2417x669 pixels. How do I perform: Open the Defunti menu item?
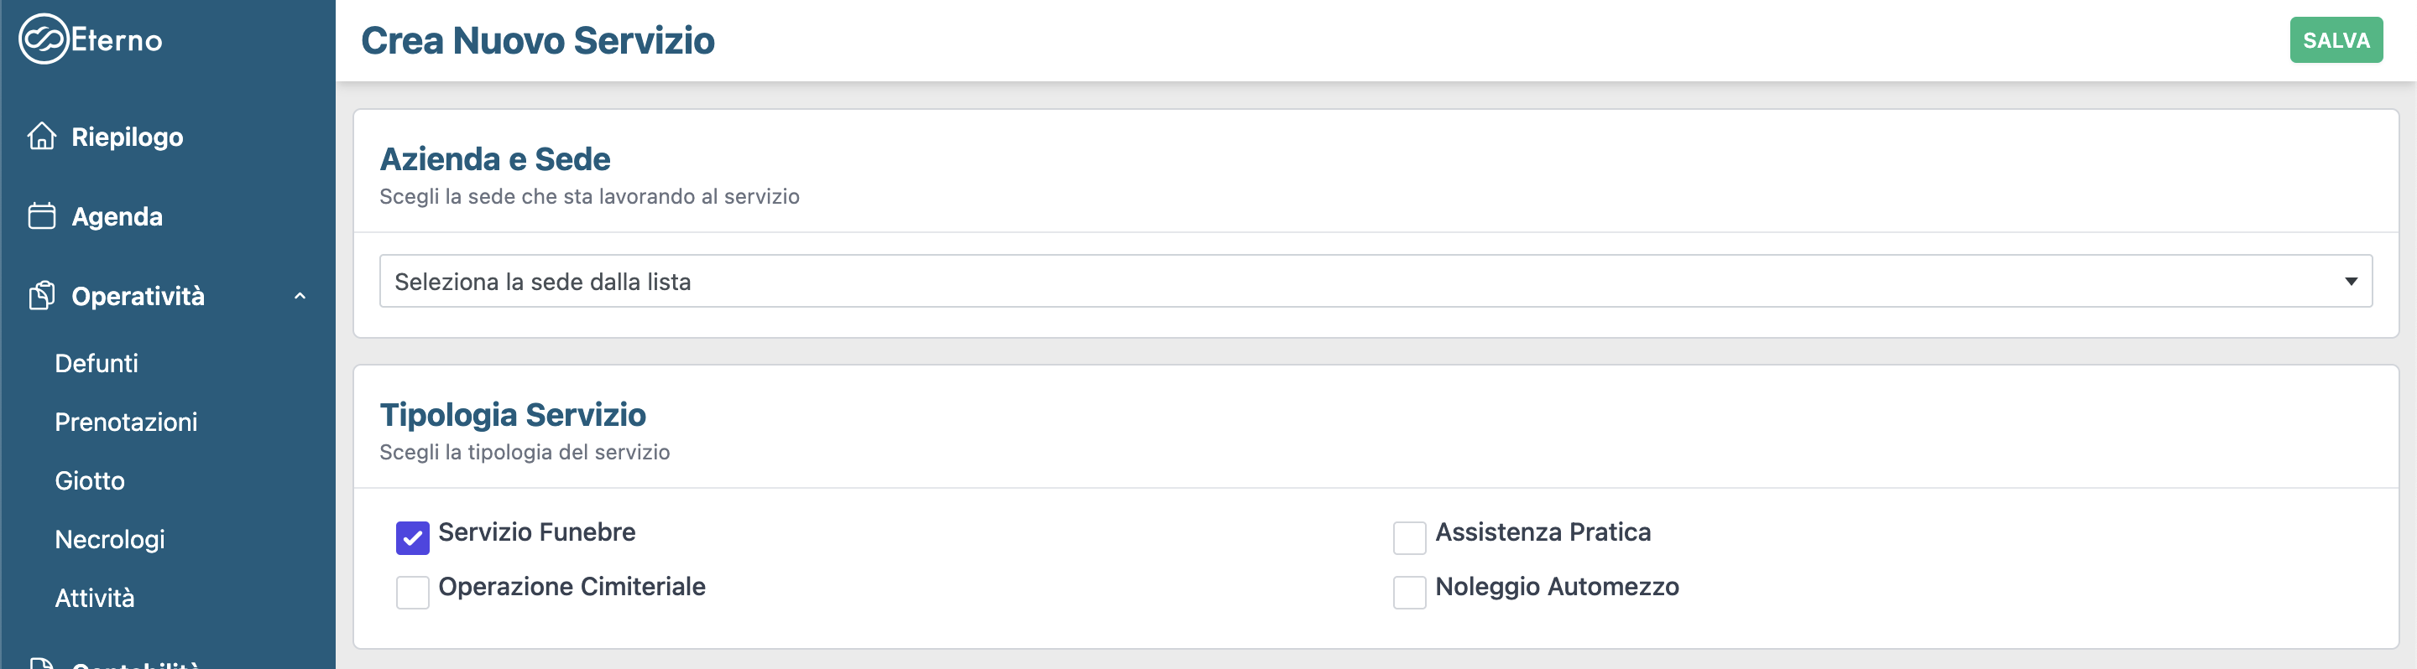tap(97, 364)
